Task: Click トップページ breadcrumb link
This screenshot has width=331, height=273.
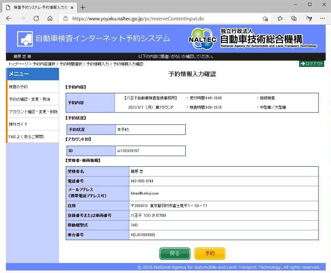Action: [x=18, y=64]
